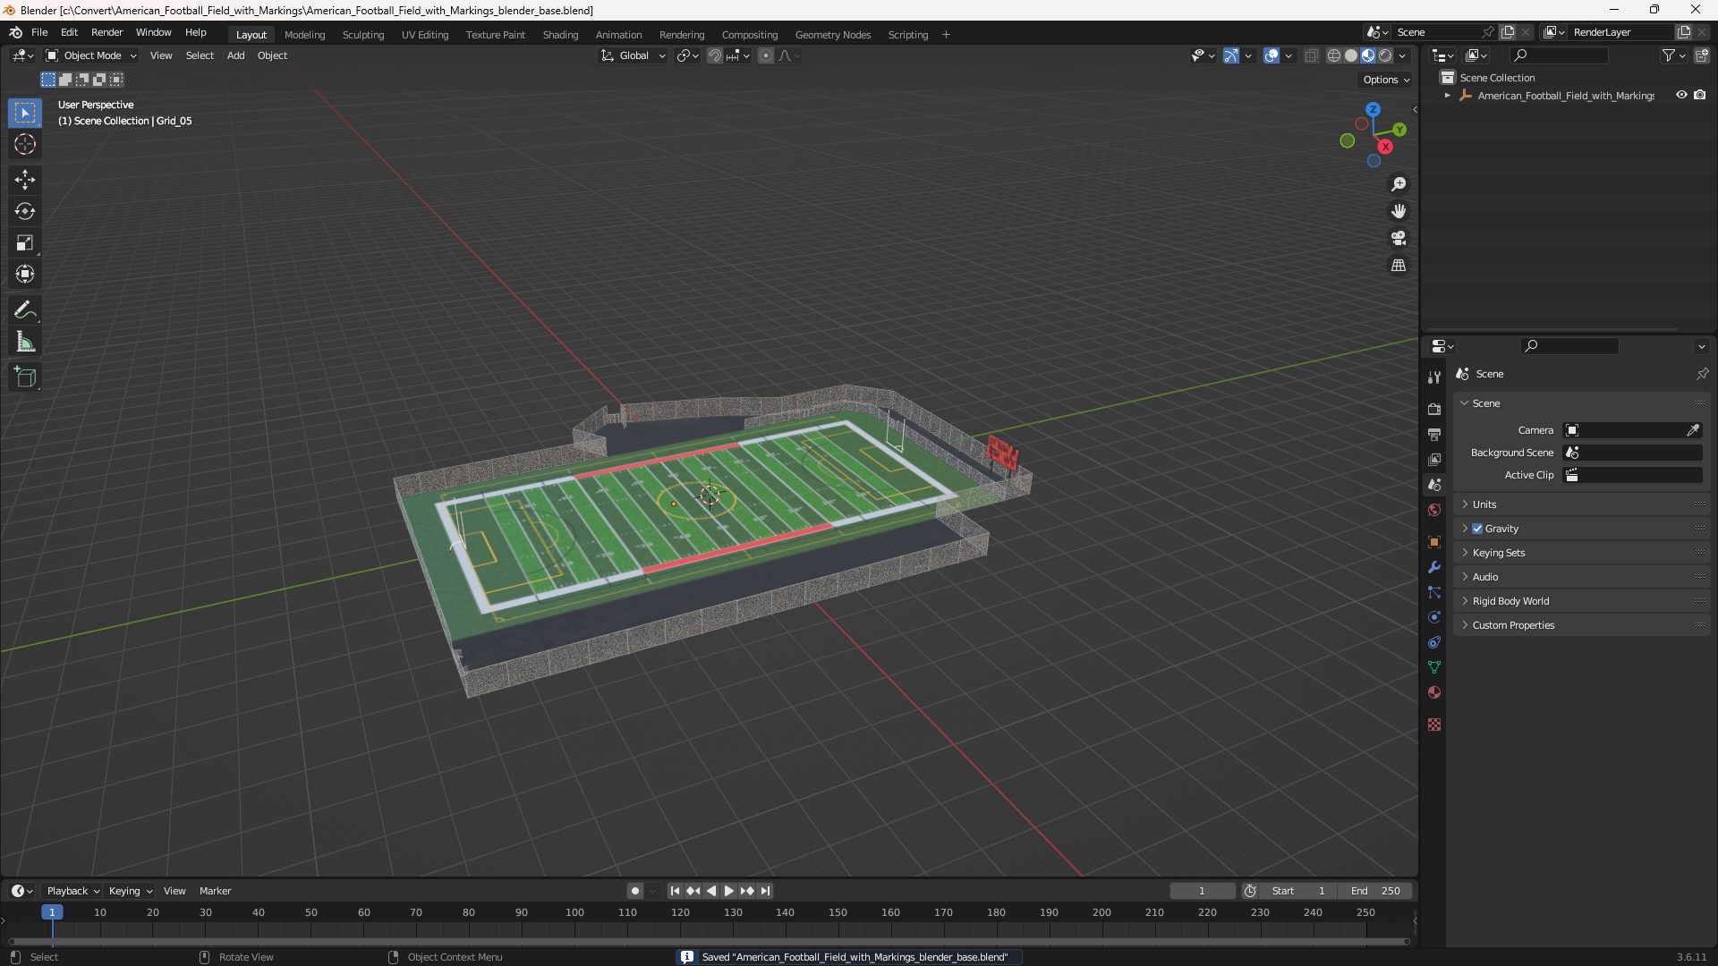
Task: Click the pan view hand icon
Action: click(x=1399, y=211)
